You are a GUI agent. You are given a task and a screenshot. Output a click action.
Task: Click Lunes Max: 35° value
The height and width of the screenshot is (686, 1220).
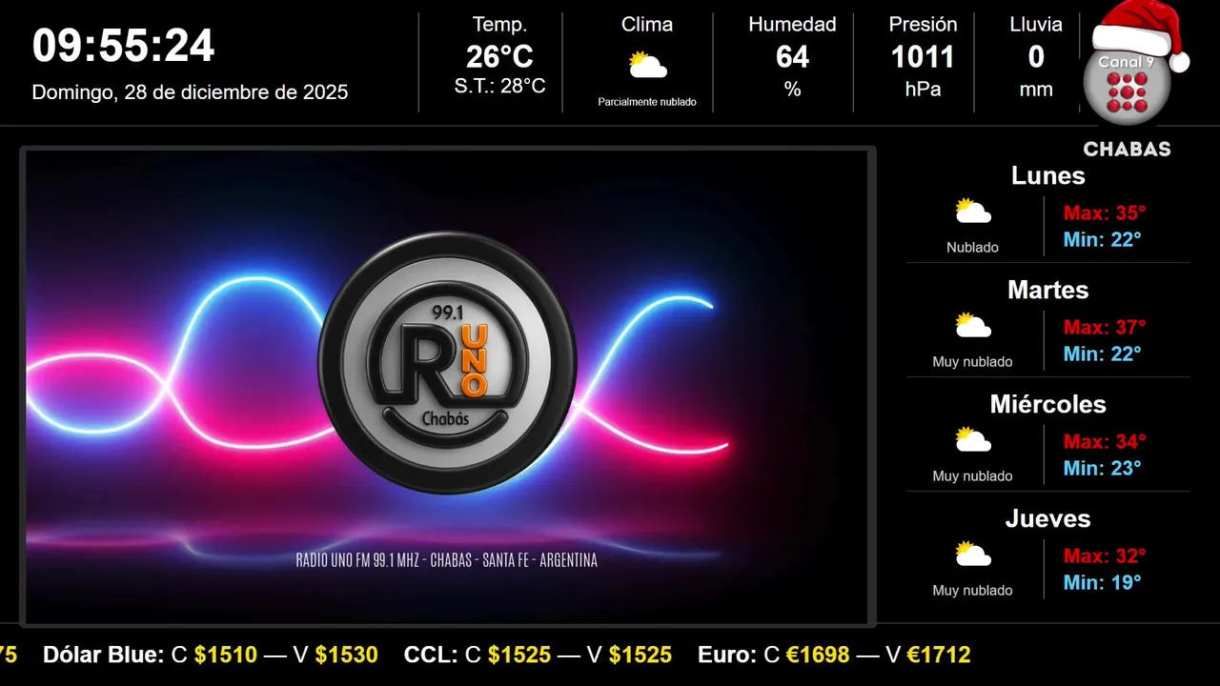pos(1105,212)
